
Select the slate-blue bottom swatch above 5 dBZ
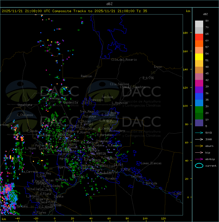point(199,123)
